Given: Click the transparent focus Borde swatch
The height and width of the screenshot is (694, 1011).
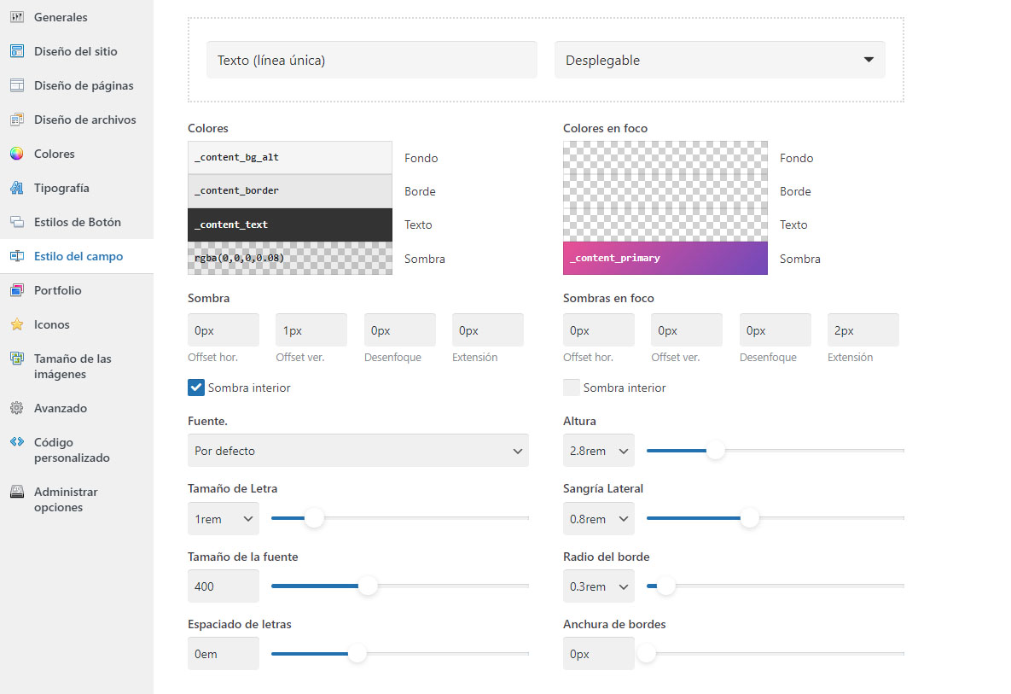Looking at the screenshot, I should click(665, 191).
